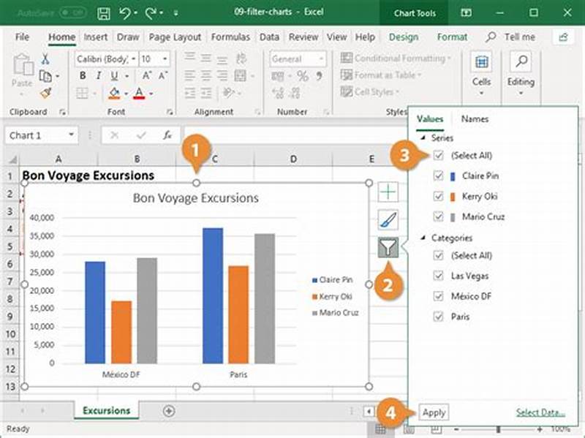
Task: Open Select Data from the filter pane
Action: point(540,412)
